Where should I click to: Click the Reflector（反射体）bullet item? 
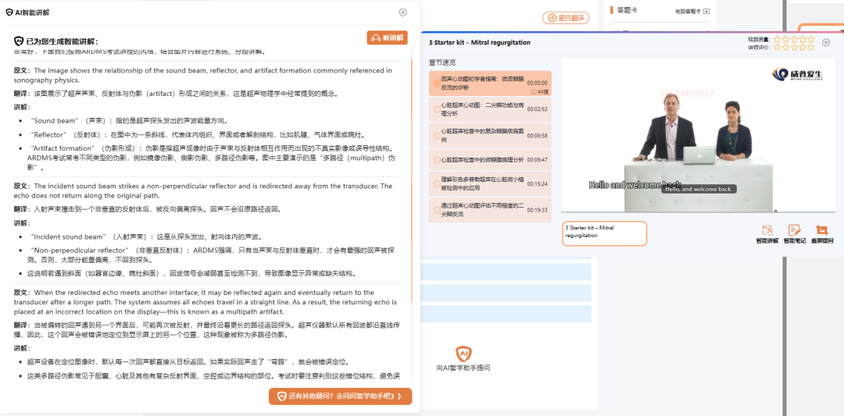[x=198, y=134]
